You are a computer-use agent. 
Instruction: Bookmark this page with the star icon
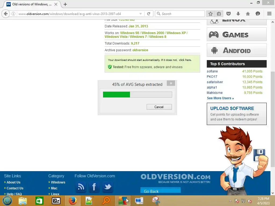point(211,14)
